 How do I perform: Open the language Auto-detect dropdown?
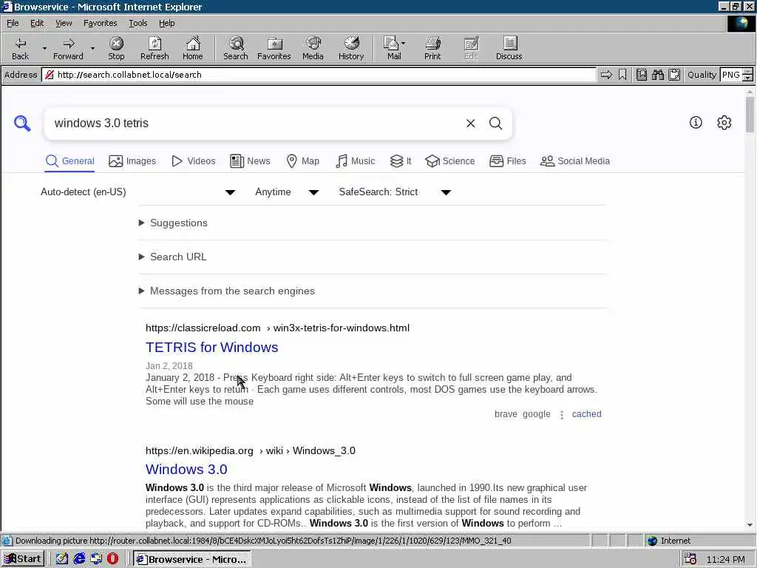point(138,192)
